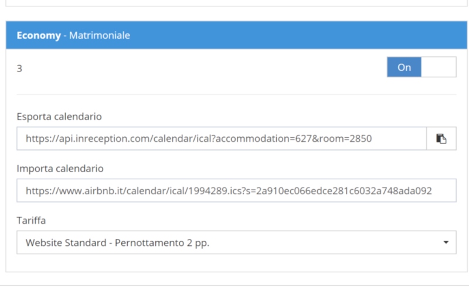The width and height of the screenshot is (469, 287).
Task: Click the caret arrow in the Tariffa select
Action: (x=446, y=242)
